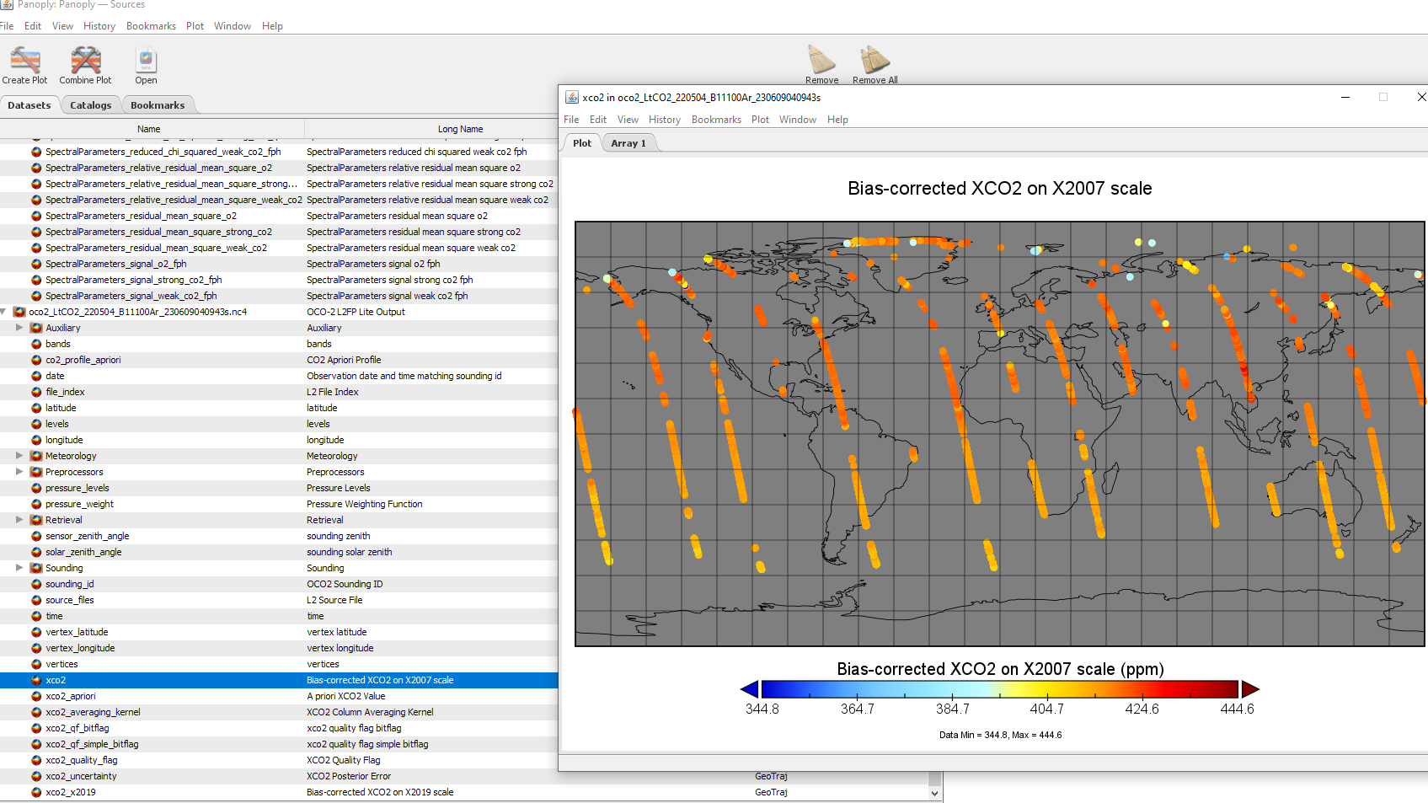Screen dimensions: 1428x803
Task: Select the xco2 variable row
Action: 279,680
